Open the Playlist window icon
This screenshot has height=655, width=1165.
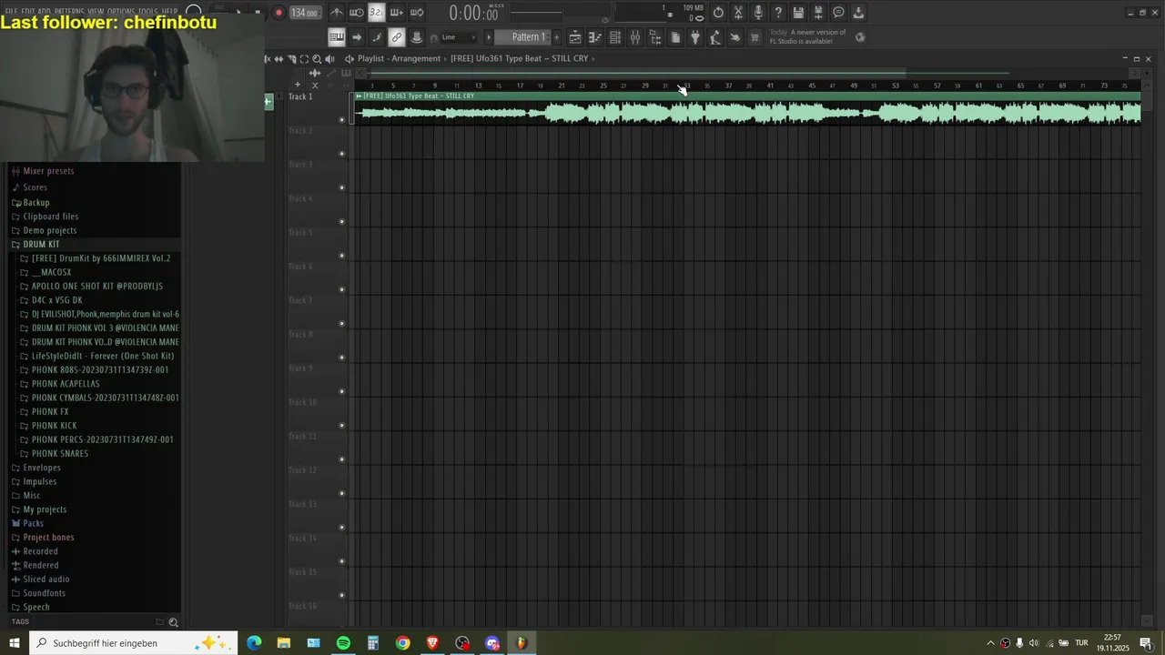[x=575, y=37]
